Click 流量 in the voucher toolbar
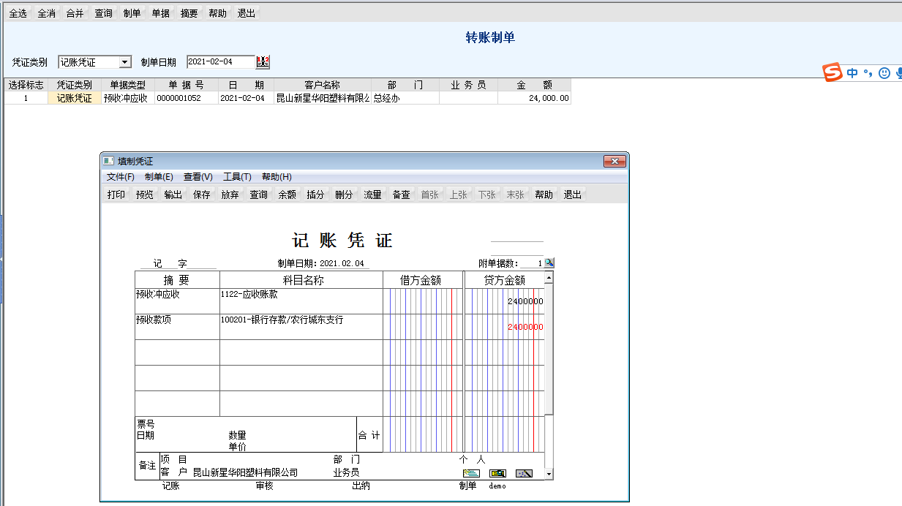 coord(373,195)
